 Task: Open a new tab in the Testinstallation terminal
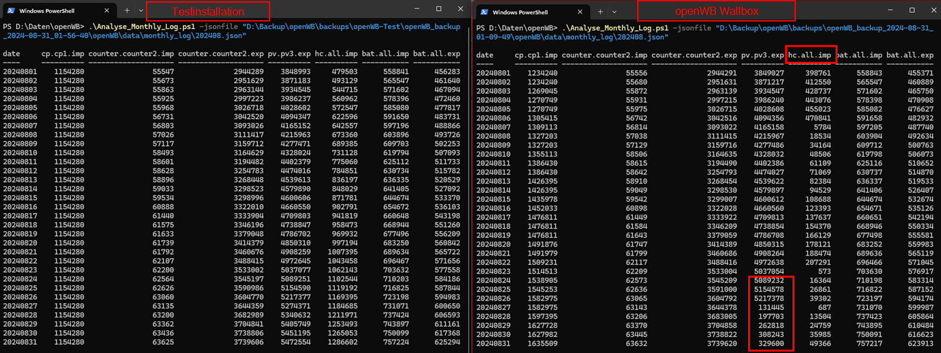pos(127,11)
